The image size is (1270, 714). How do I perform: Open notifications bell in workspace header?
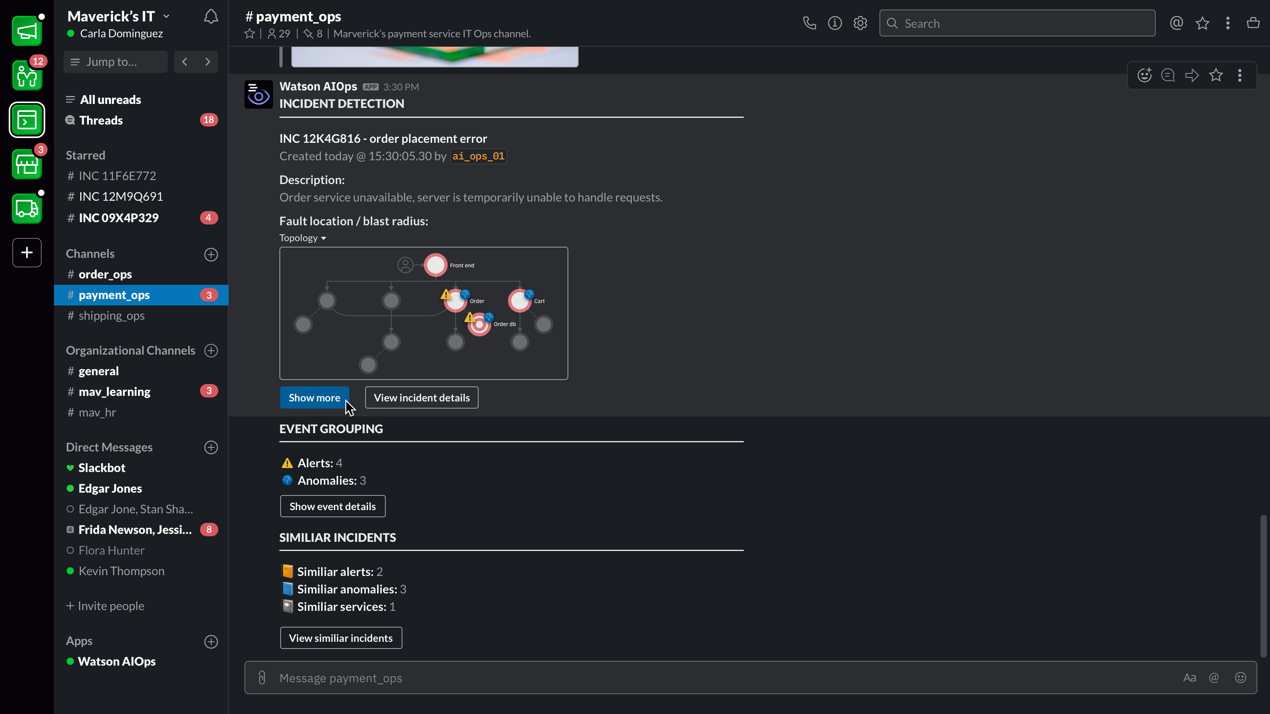(x=211, y=17)
